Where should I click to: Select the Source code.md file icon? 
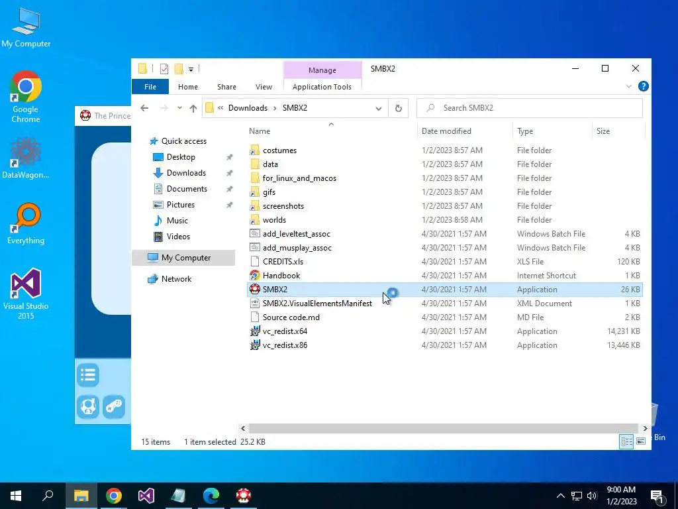click(255, 317)
